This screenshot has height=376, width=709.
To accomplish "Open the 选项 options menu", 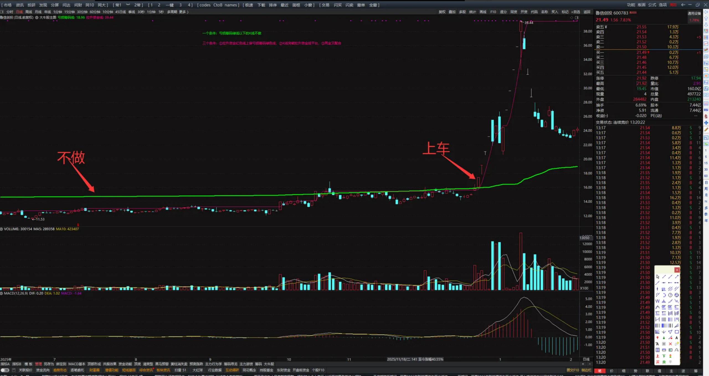I will 663,5.
